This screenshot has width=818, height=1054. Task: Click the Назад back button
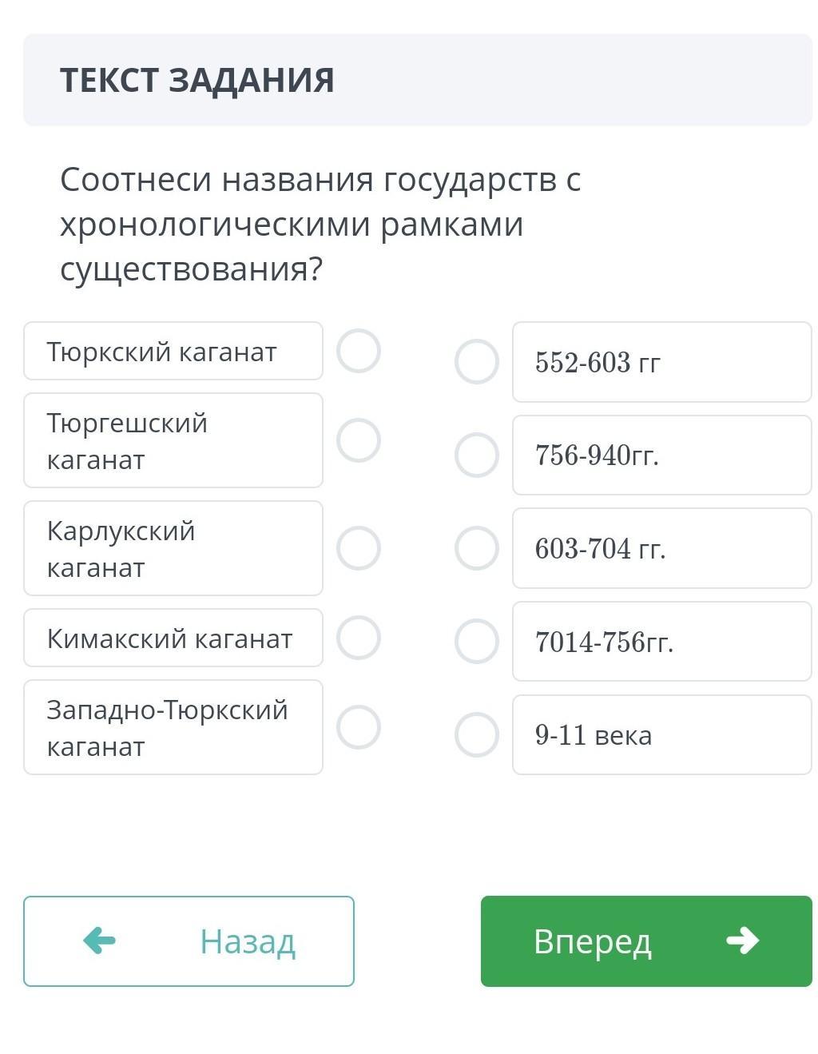(189, 941)
